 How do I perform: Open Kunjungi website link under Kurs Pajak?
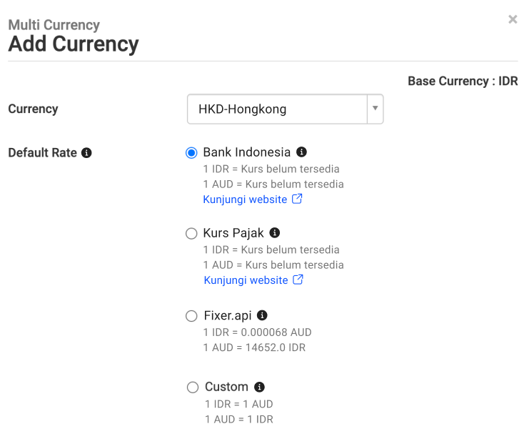click(246, 280)
